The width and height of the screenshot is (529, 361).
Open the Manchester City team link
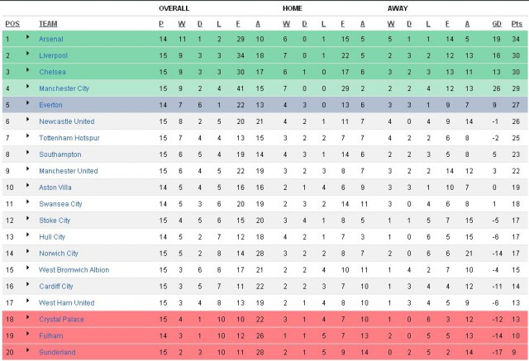[x=65, y=88]
